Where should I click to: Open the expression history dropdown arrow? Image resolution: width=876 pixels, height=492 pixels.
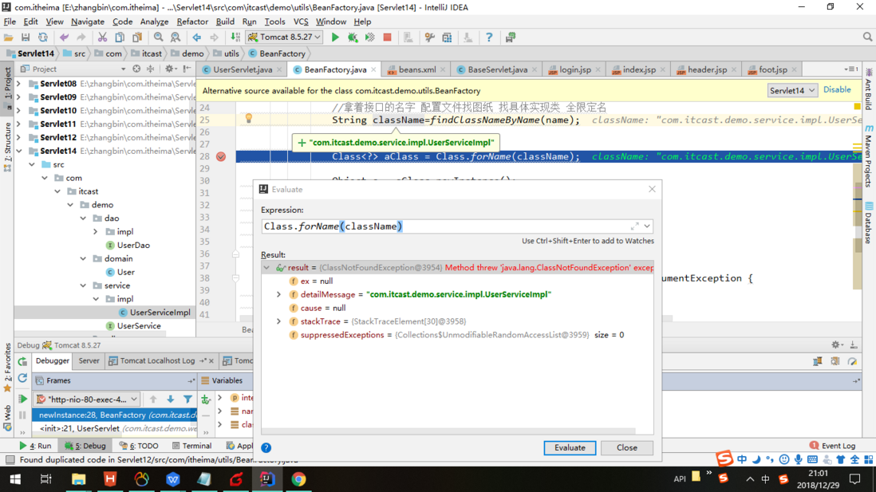pyautogui.click(x=647, y=226)
